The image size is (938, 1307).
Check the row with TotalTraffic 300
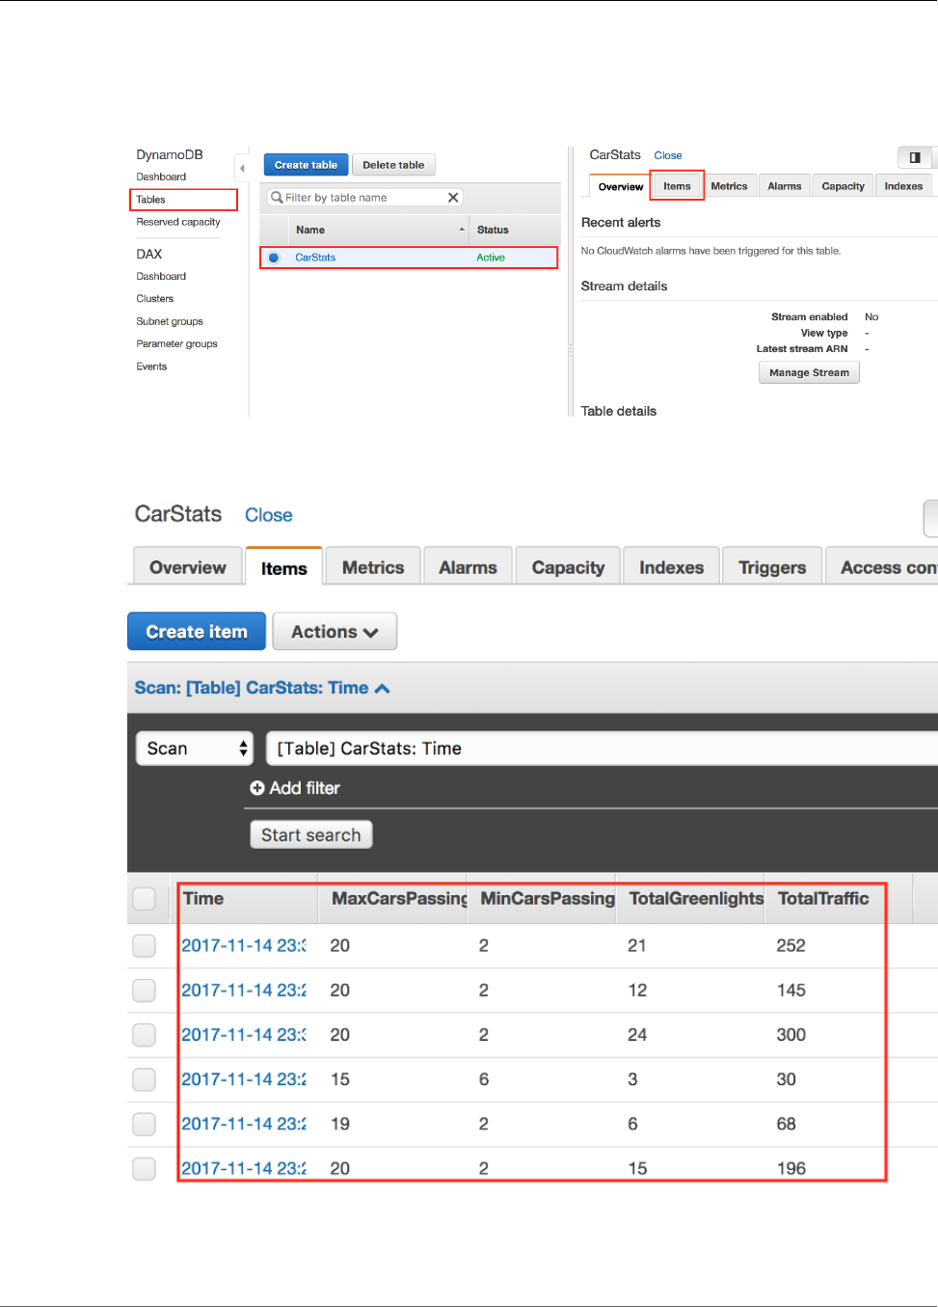point(145,1035)
